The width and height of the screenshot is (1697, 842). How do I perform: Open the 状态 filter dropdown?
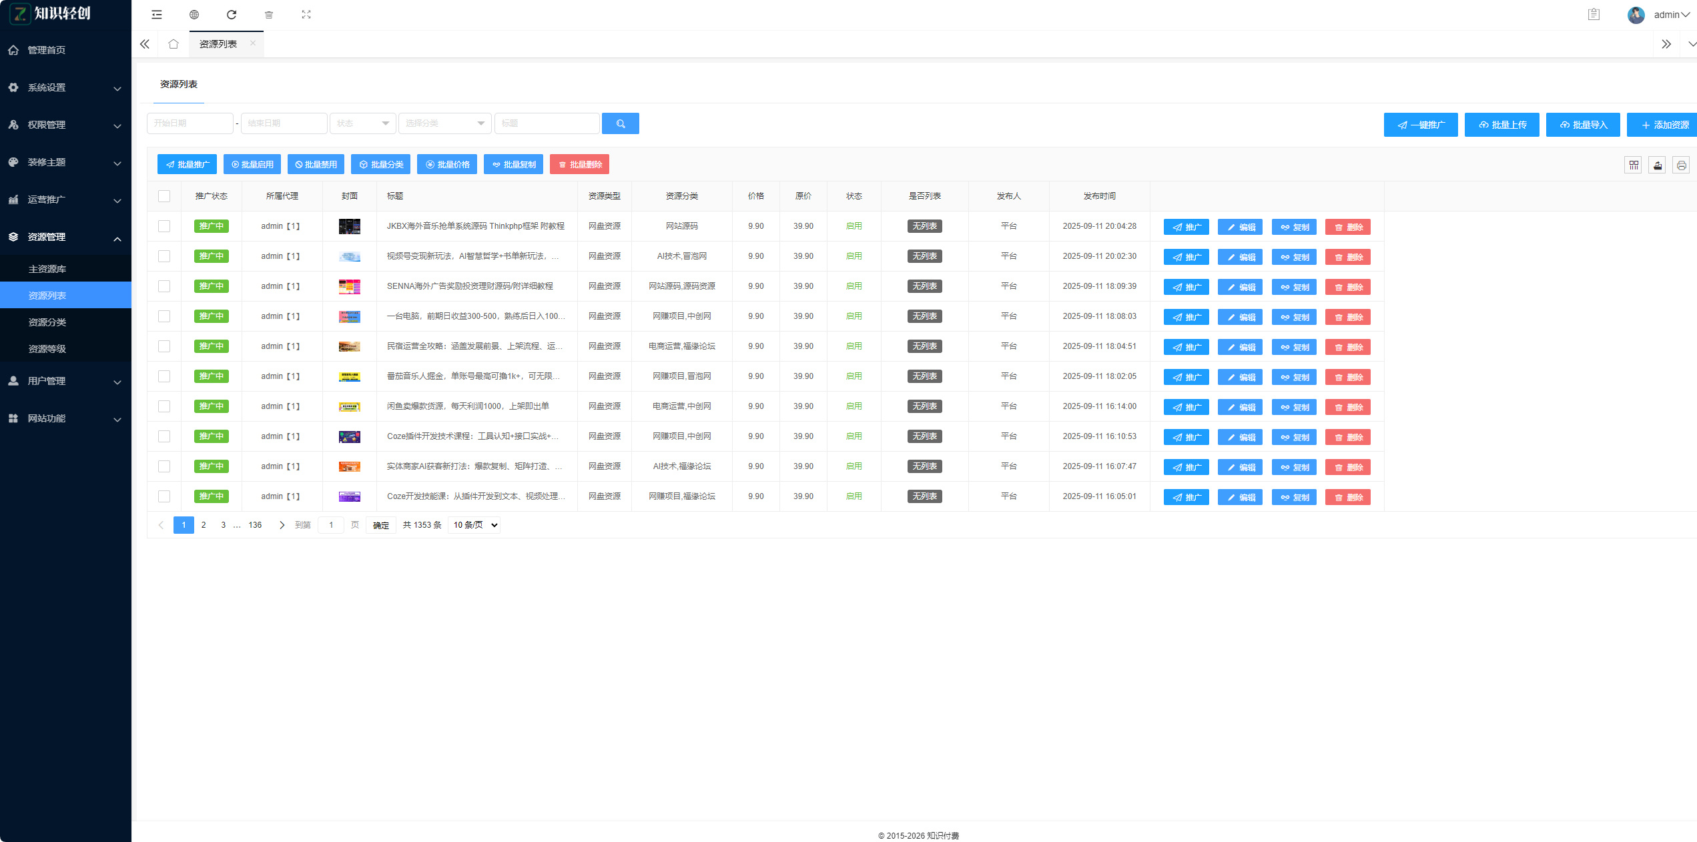coord(362,123)
